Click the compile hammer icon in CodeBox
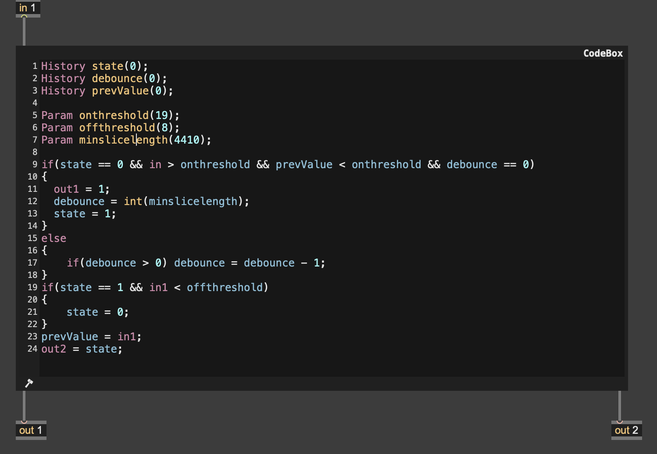The height and width of the screenshot is (454, 657). pos(29,383)
